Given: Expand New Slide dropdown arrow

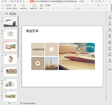Looking at the screenshot, I should coord(38,8).
